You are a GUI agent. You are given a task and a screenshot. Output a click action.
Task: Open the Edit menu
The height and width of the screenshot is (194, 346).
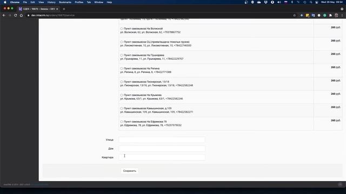[32, 2]
